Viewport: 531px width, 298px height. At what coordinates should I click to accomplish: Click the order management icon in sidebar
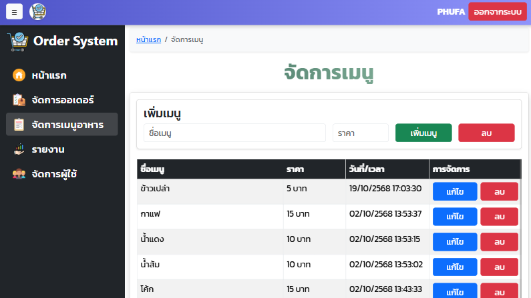pyautogui.click(x=19, y=100)
